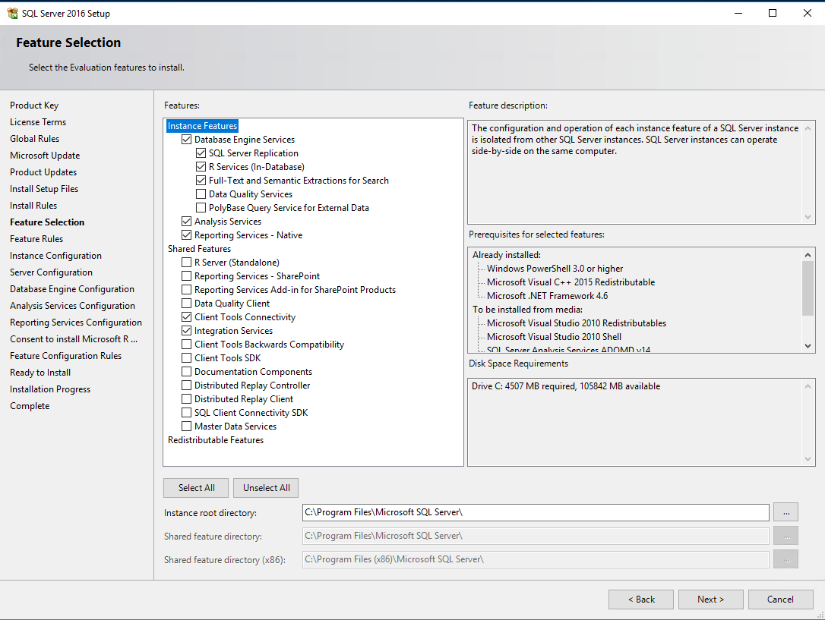Open the Installation Progress step
The width and height of the screenshot is (825, 620).
[50, 390]
